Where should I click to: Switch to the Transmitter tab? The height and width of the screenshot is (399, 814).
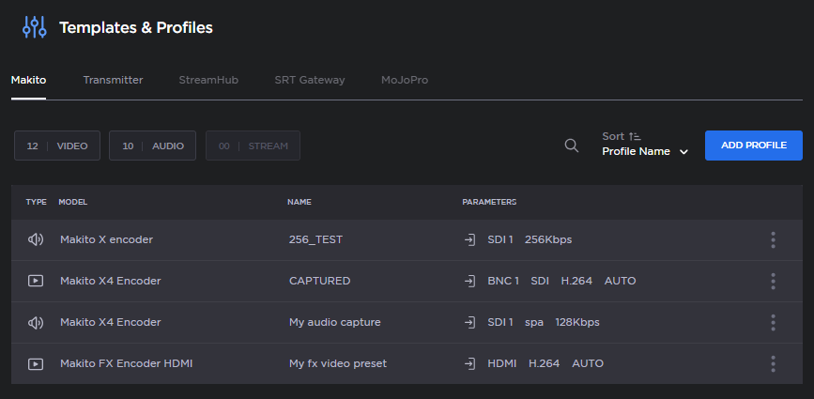(113, 80)
